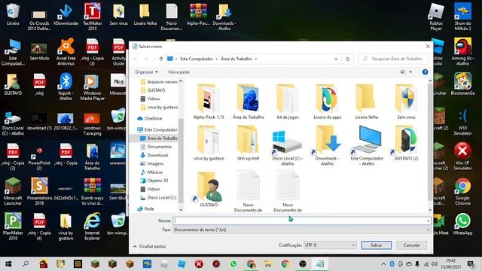Select Este Computador - Atalho shortcut

point(367,145)
